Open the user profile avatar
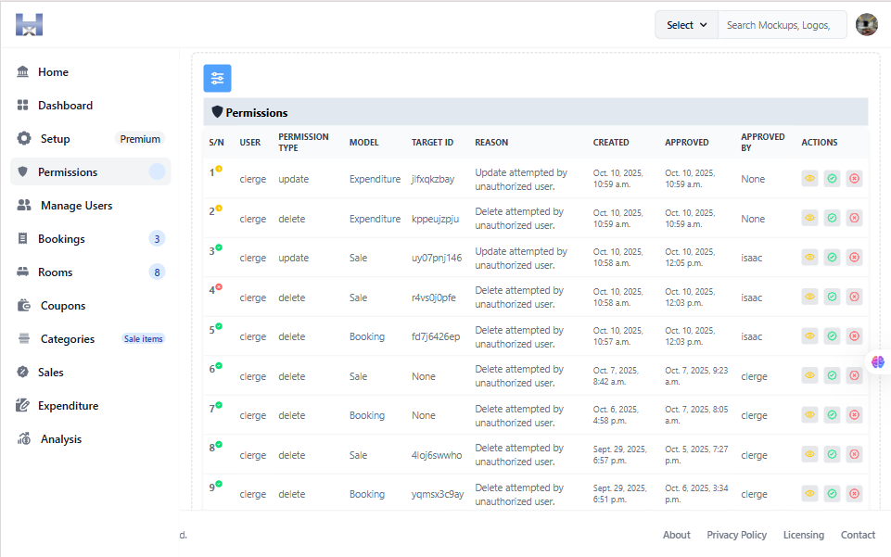 (x=866, y=25)
